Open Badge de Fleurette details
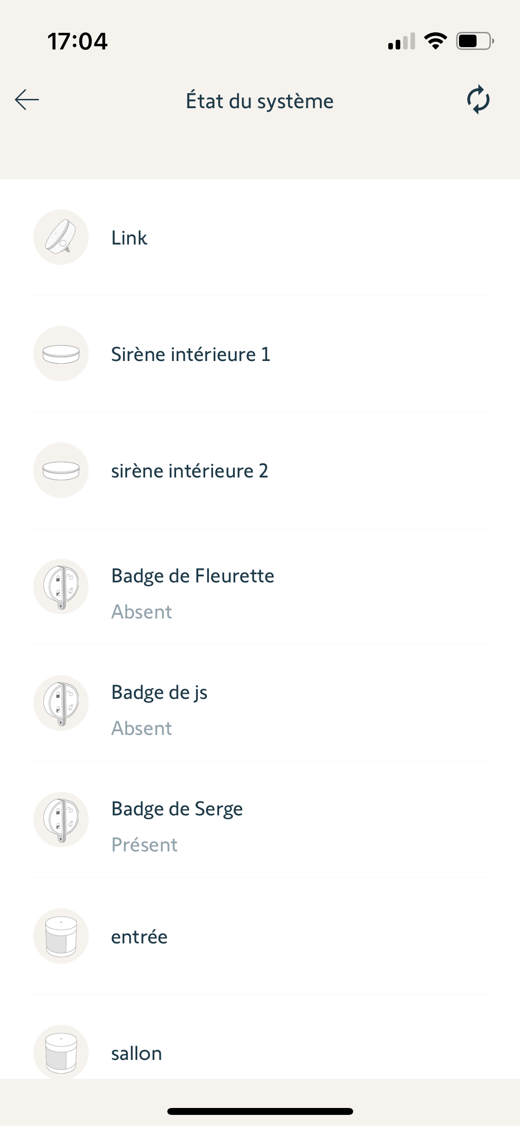 [193, 576]
